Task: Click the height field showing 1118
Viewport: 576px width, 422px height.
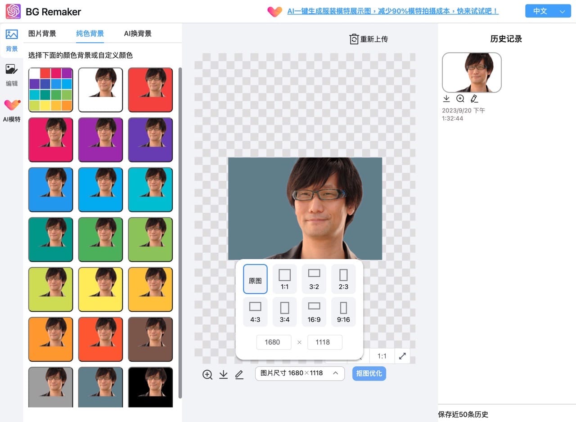Action: (x=324, y=342)
